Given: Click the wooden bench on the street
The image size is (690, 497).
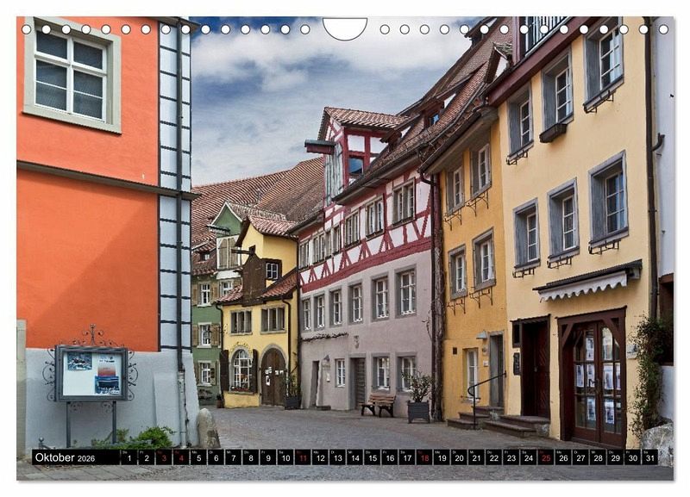Looking at the screenshot, I should point(379,404).
